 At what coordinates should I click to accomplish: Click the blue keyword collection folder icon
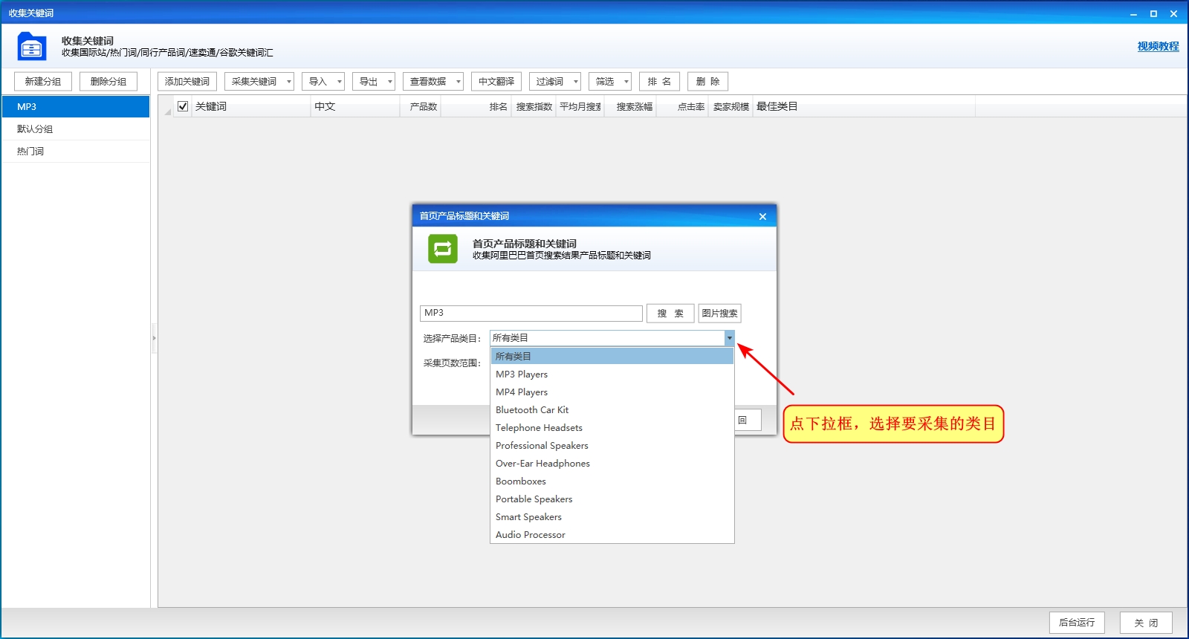pos(32,46)
